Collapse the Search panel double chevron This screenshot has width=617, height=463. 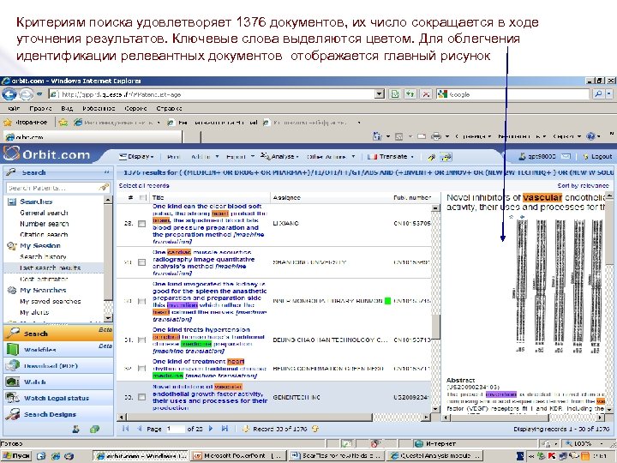pyautogui.click(x=106, y=172)
